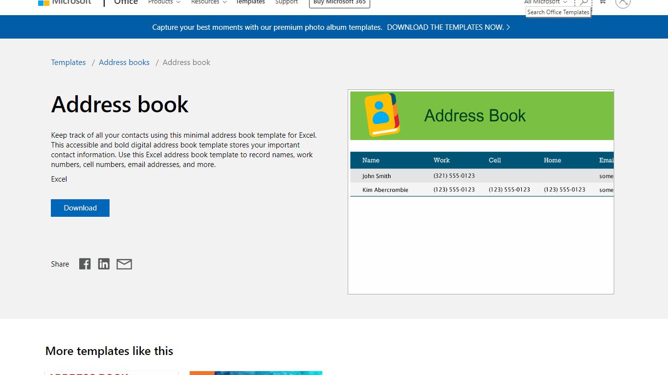Share the template on LinkedIn
Screen dimensions: 668x375
[104, 264]
